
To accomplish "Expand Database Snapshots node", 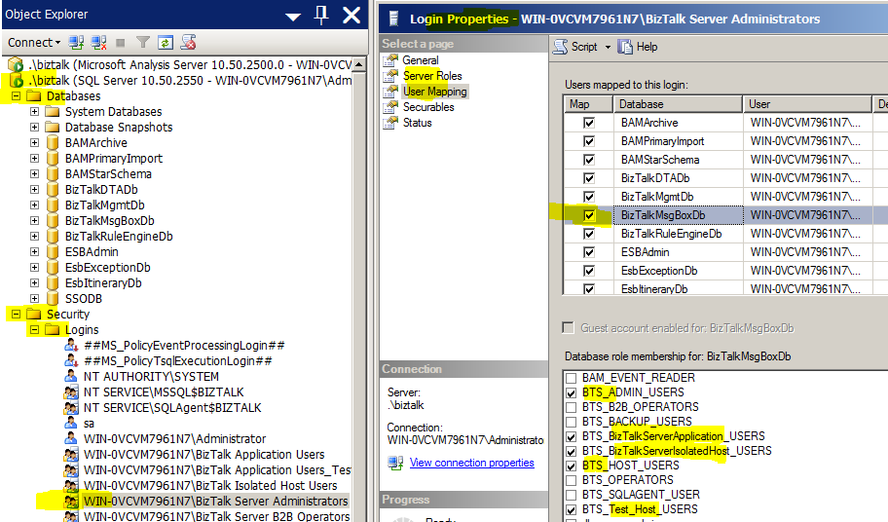I will (34, 127).
